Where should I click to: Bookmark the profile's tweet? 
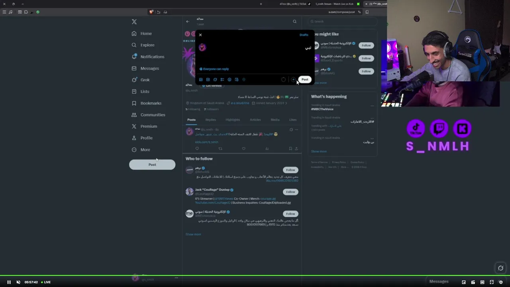point(290,149)
